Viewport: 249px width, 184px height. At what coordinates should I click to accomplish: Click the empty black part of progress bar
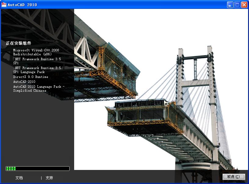click(43, 168)
